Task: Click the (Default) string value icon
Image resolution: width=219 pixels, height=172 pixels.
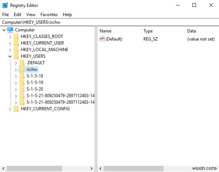Action: click(102, 39)
